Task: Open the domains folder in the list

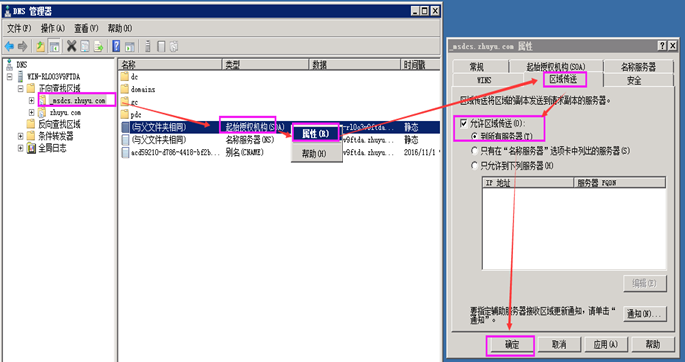Action: 124,89
